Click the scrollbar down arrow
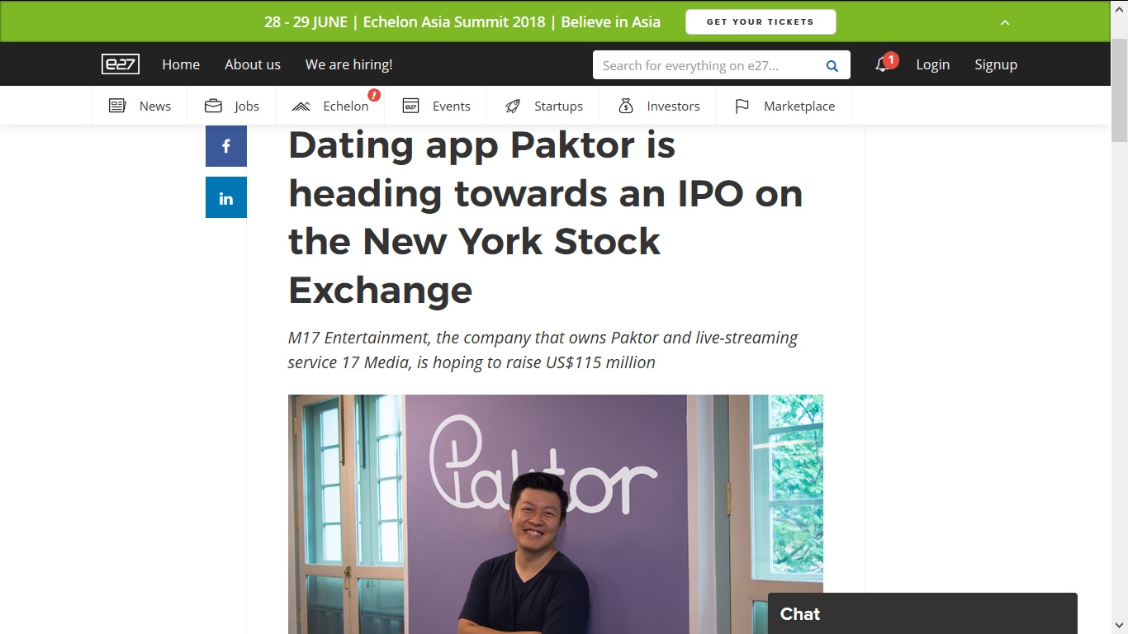The width and height of the screenshot is (1128, 634). pyautogui.click(x=1120, y=626)
